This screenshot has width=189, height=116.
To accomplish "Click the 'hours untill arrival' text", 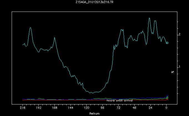I will pyautogui.click(x=120, y=101).
